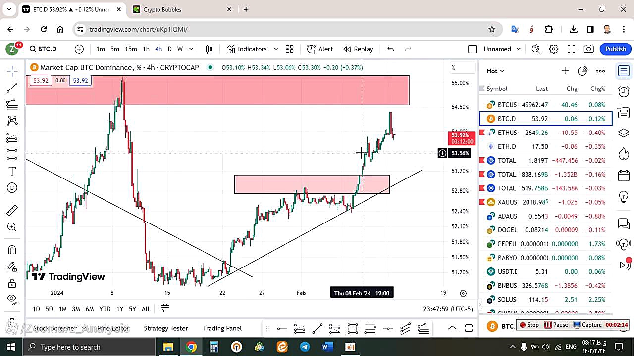
Task: Switch to the Crypto Bubbles browser tab
Action: [183, 9]
